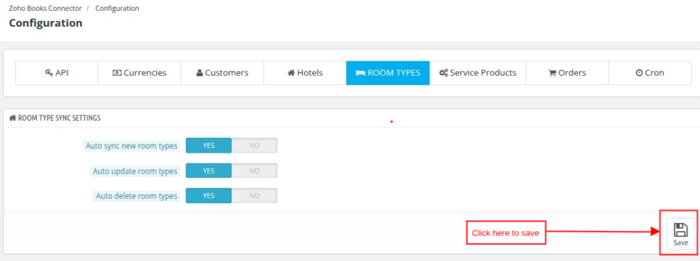Viewport: 700px width, 261px height.
Task: Open the Customers tab
Action: click(x=222, y=73)
